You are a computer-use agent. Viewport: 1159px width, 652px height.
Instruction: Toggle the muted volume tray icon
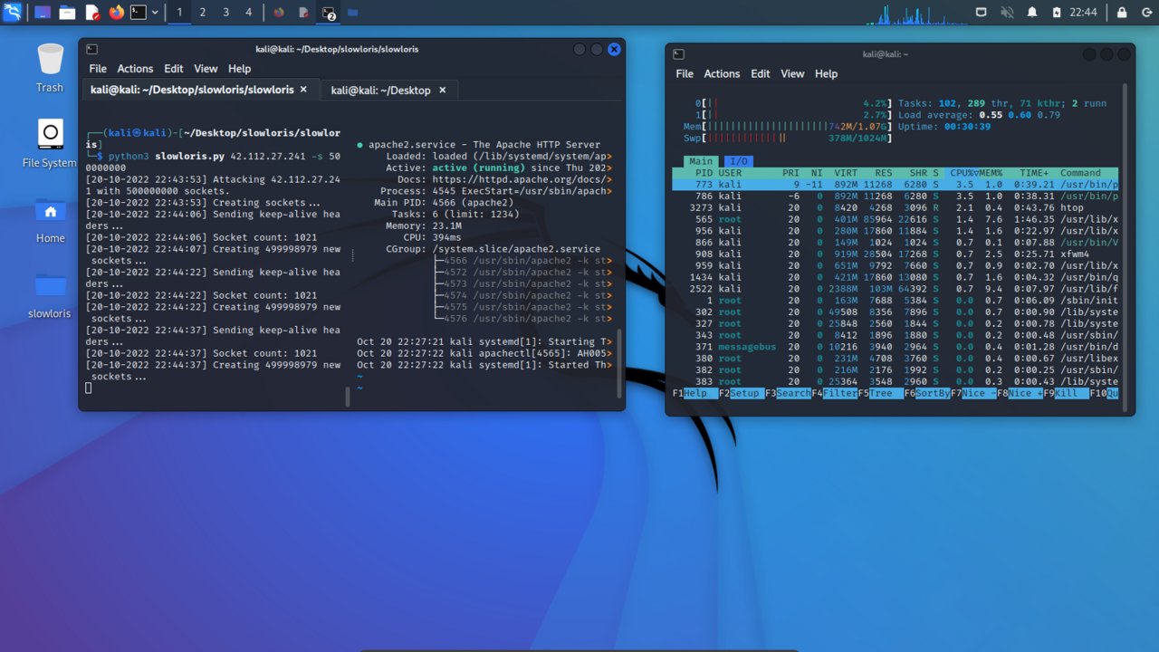[1006, 13]
